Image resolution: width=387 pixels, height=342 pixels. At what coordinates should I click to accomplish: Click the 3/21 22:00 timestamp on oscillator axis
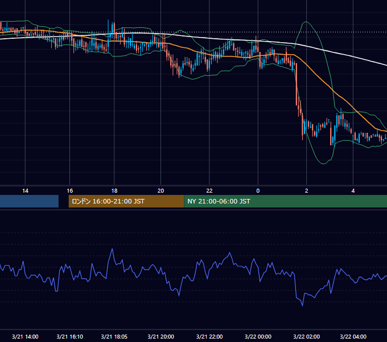pyautogui.click(x=209, y=336)
